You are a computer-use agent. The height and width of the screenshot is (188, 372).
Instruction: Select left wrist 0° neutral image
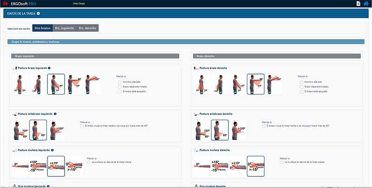point(20,166)
